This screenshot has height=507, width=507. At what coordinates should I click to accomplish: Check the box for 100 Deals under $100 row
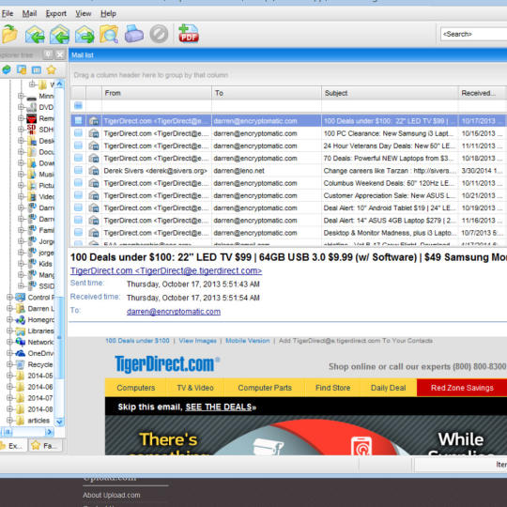[x=78, y=120]
